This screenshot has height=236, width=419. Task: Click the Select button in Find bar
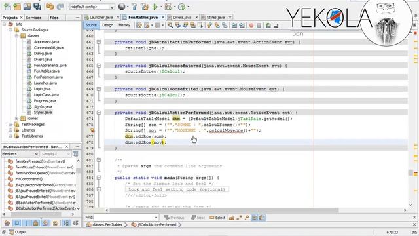coord(217,218)
